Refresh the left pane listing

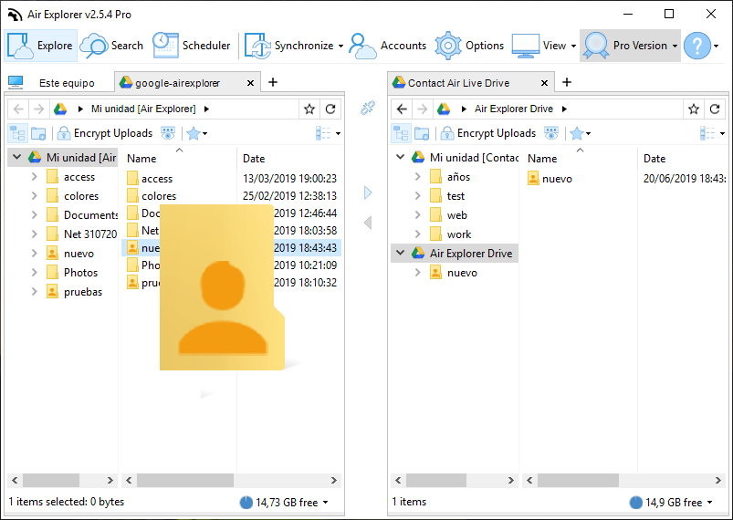(x=330, y=109)
